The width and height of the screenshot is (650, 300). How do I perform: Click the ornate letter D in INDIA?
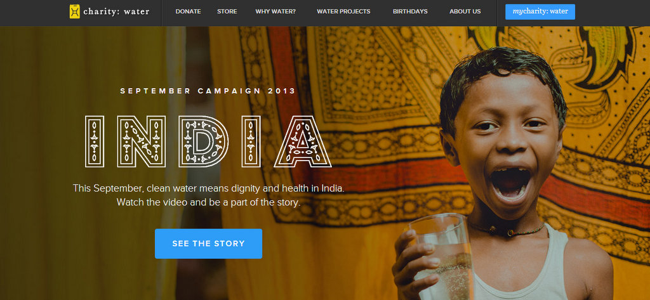click(x=204, y=141)
